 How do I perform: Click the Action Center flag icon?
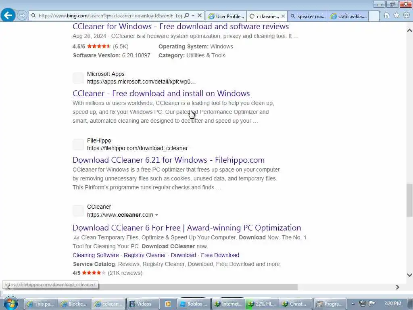(372, 304)
